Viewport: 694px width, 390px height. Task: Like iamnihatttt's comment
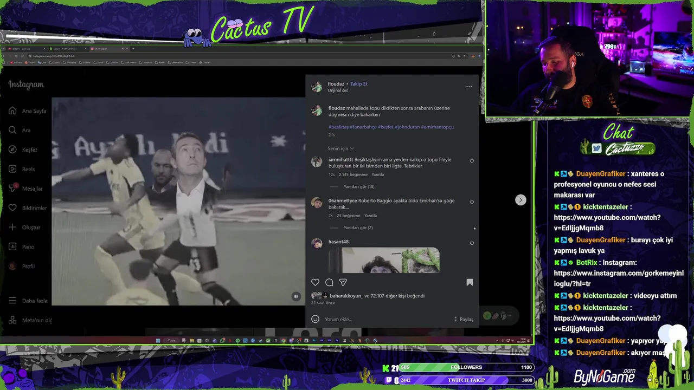pos(472,161)
